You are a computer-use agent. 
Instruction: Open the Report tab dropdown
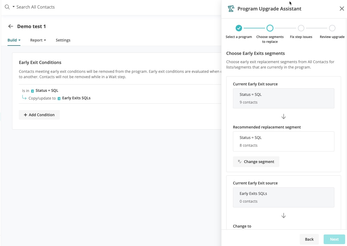[38, 40]
